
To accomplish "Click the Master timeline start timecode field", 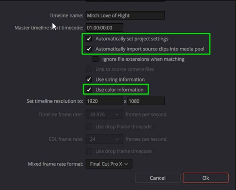I will click(104, 28).
